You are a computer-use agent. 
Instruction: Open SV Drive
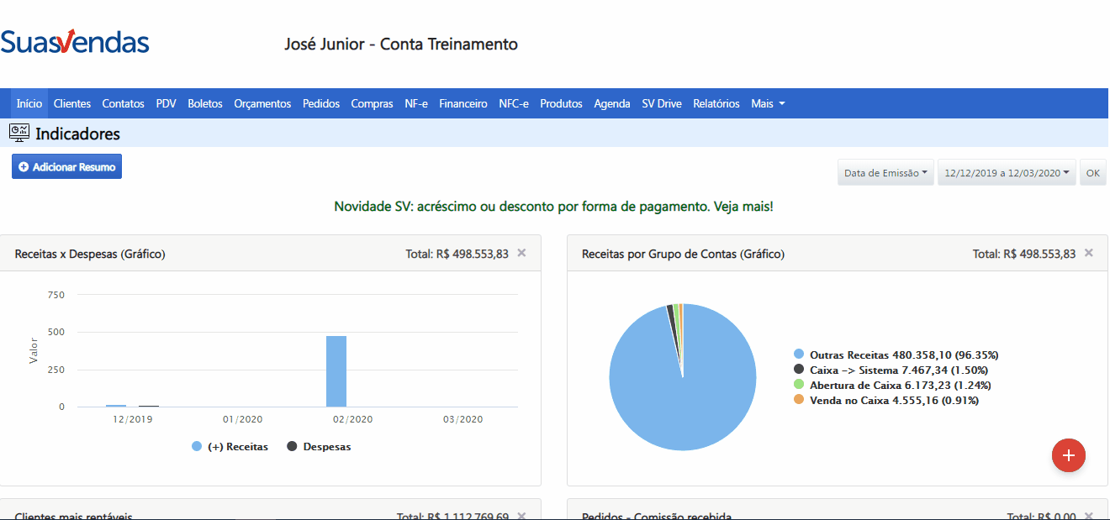coord(662,103)
